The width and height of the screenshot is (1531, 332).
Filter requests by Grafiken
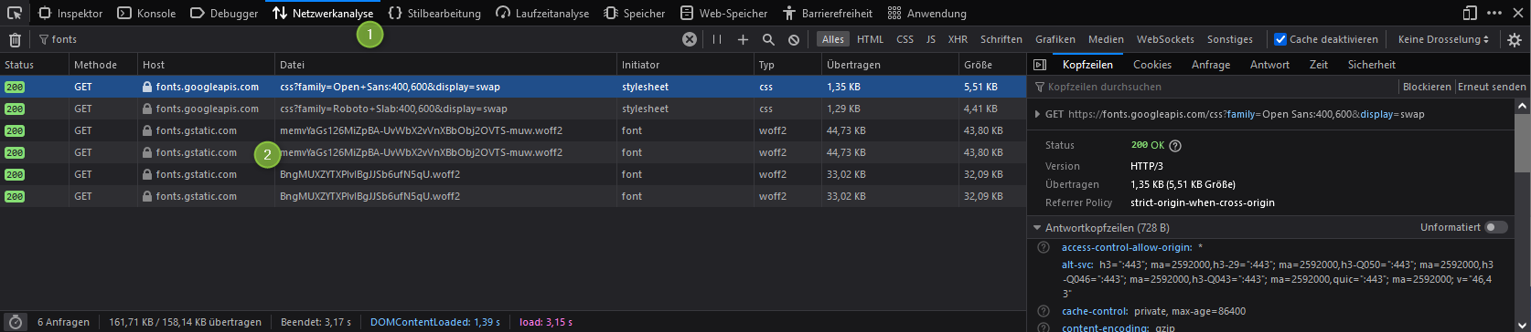point(1055,39)
